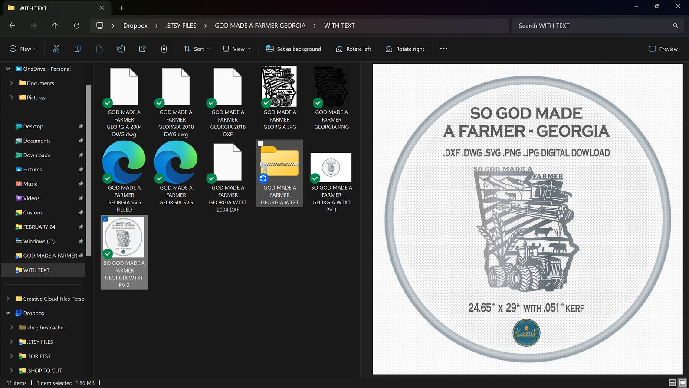The image size is (689, 388).
Task: Click the Delete trash can icon
Action: pyautogui.click(x=164, y=49)
